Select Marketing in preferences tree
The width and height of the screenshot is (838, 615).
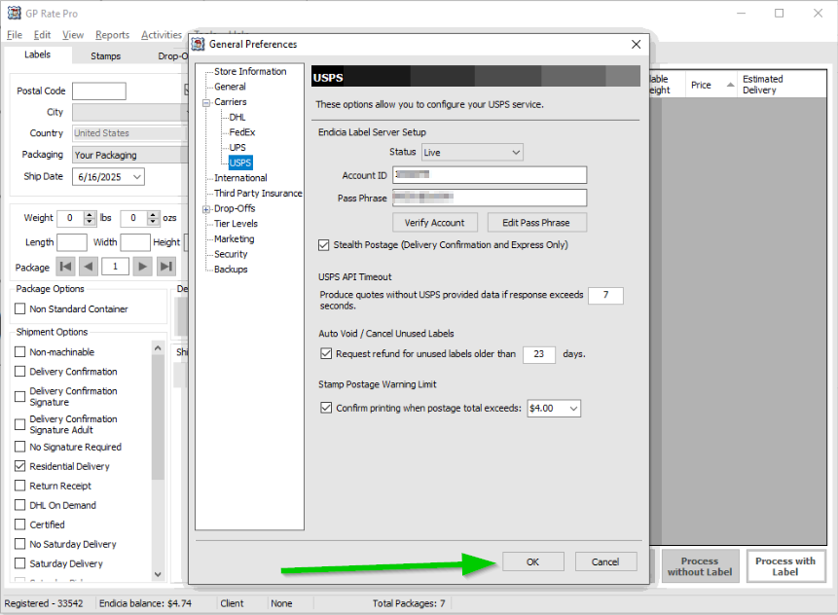pos(235,238)
